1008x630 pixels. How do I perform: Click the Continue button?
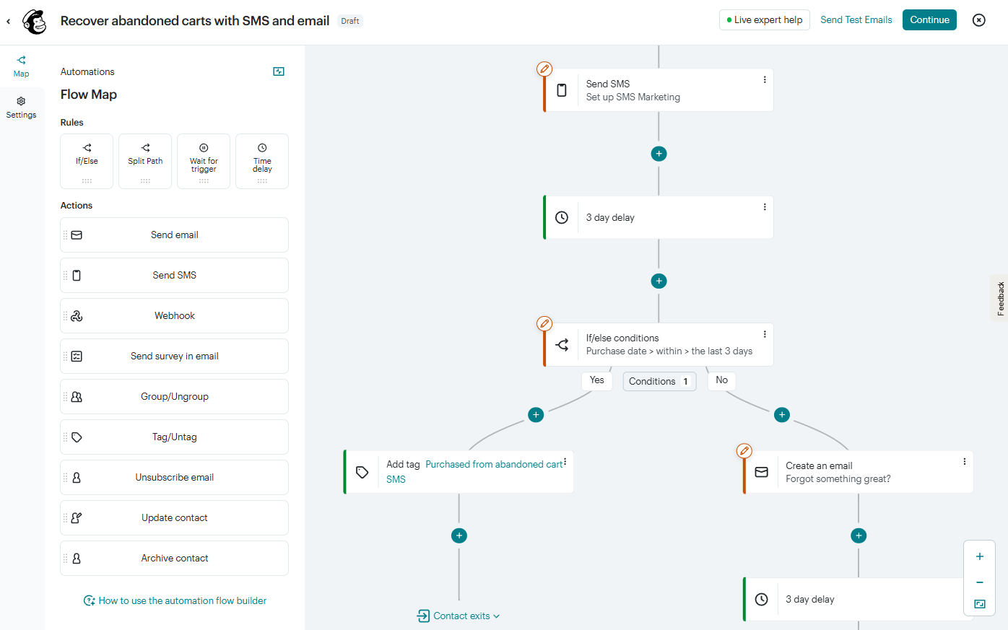point(929,19)
